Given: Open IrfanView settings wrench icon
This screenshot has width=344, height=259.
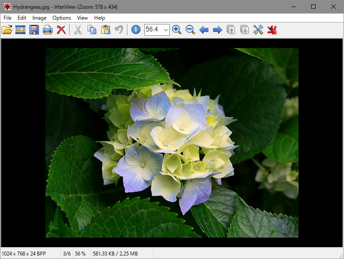Looking at the screenshot, I should pyautogui.click(x=258, y=30).
